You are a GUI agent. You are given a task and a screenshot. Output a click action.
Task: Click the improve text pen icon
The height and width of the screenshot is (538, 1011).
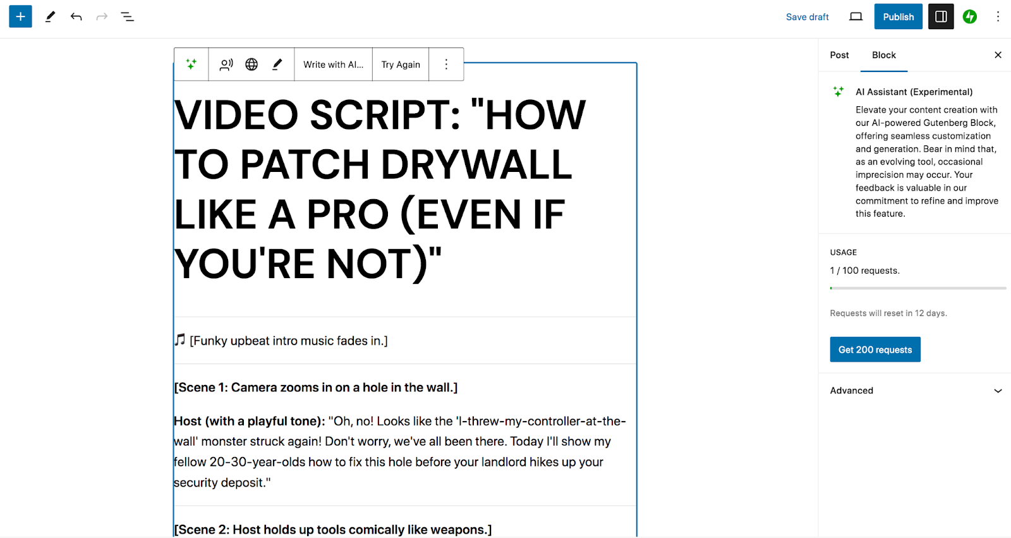tap(277, 64)
